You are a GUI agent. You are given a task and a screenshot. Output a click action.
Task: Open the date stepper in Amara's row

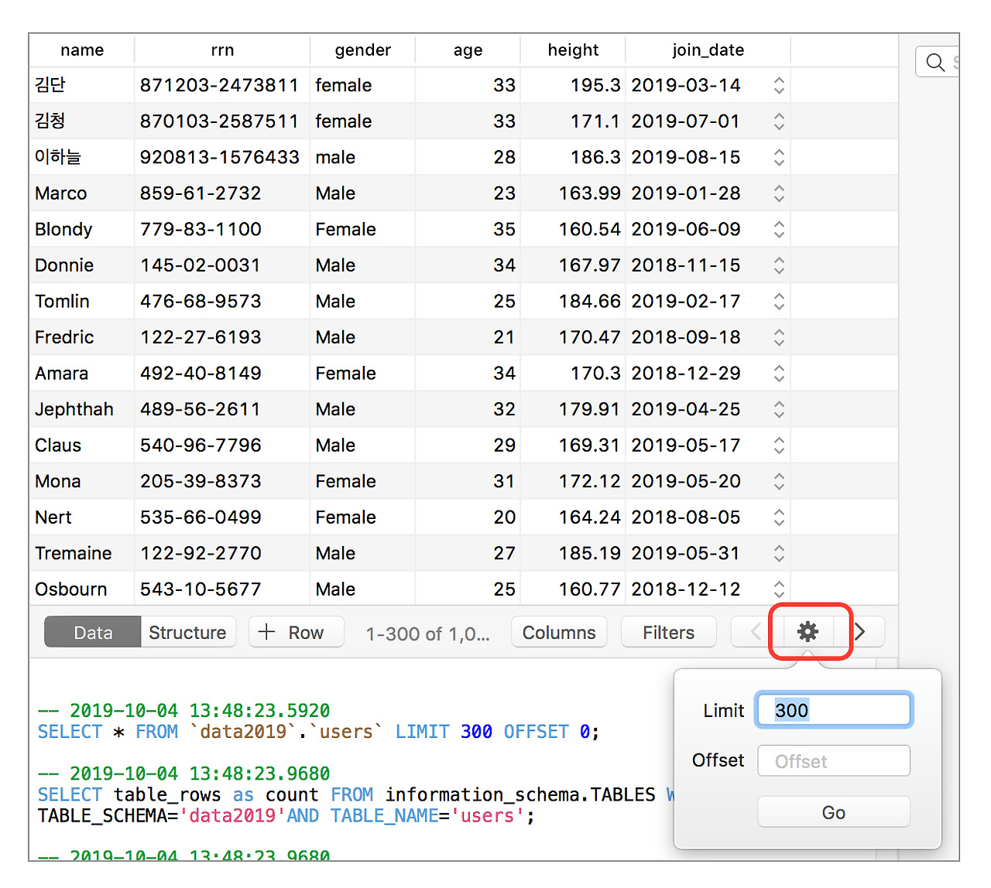click(x=779, y=373)
